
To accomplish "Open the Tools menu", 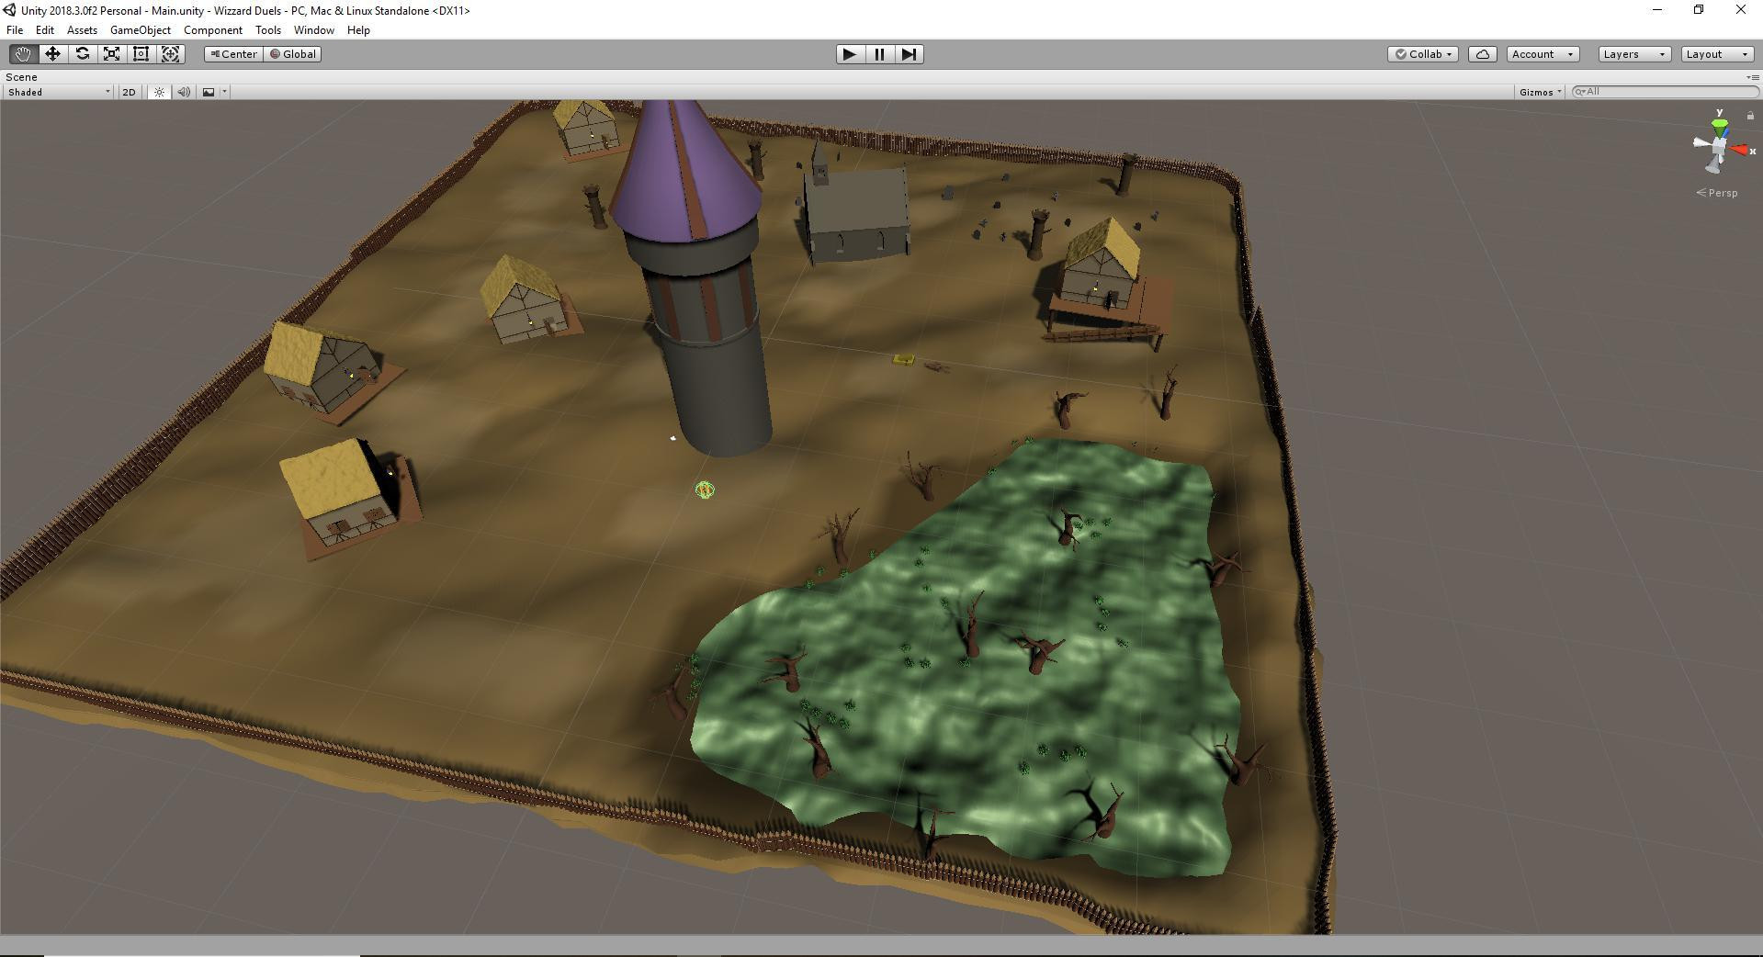I will [x=268, y=30].
